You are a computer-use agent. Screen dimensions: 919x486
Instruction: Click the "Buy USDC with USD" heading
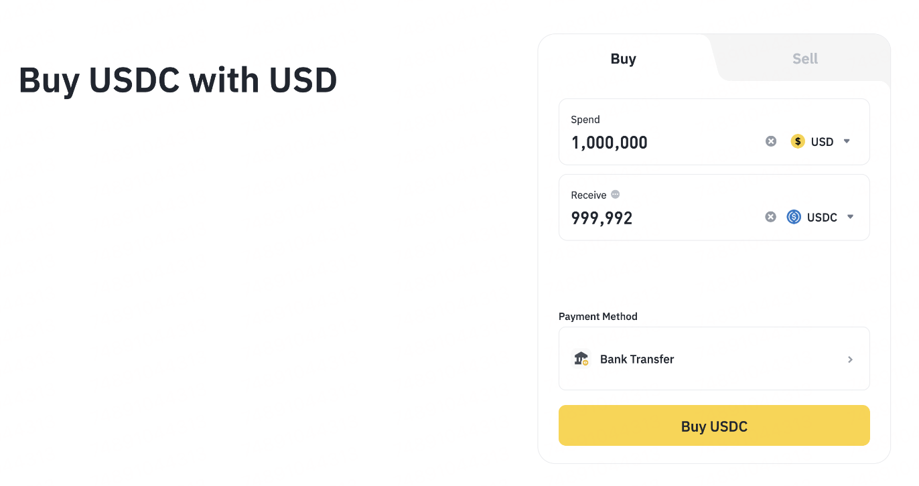(178, 80)
